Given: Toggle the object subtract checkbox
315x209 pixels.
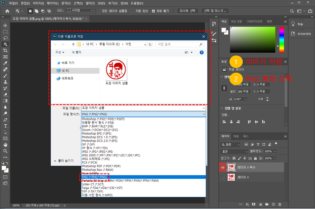Looking at the screenshot, I should click(153, 11).
